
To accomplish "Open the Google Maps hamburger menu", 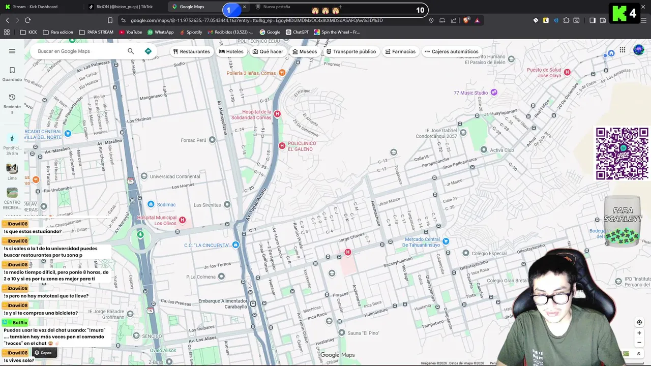I will (12, 51).
